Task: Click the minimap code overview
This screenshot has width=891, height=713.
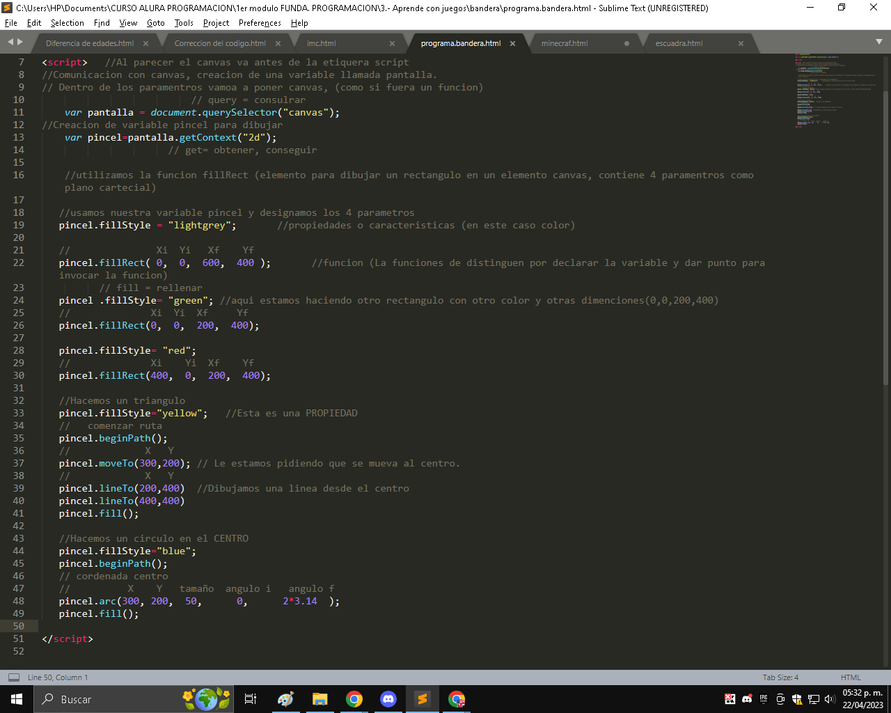Action: 835,91
